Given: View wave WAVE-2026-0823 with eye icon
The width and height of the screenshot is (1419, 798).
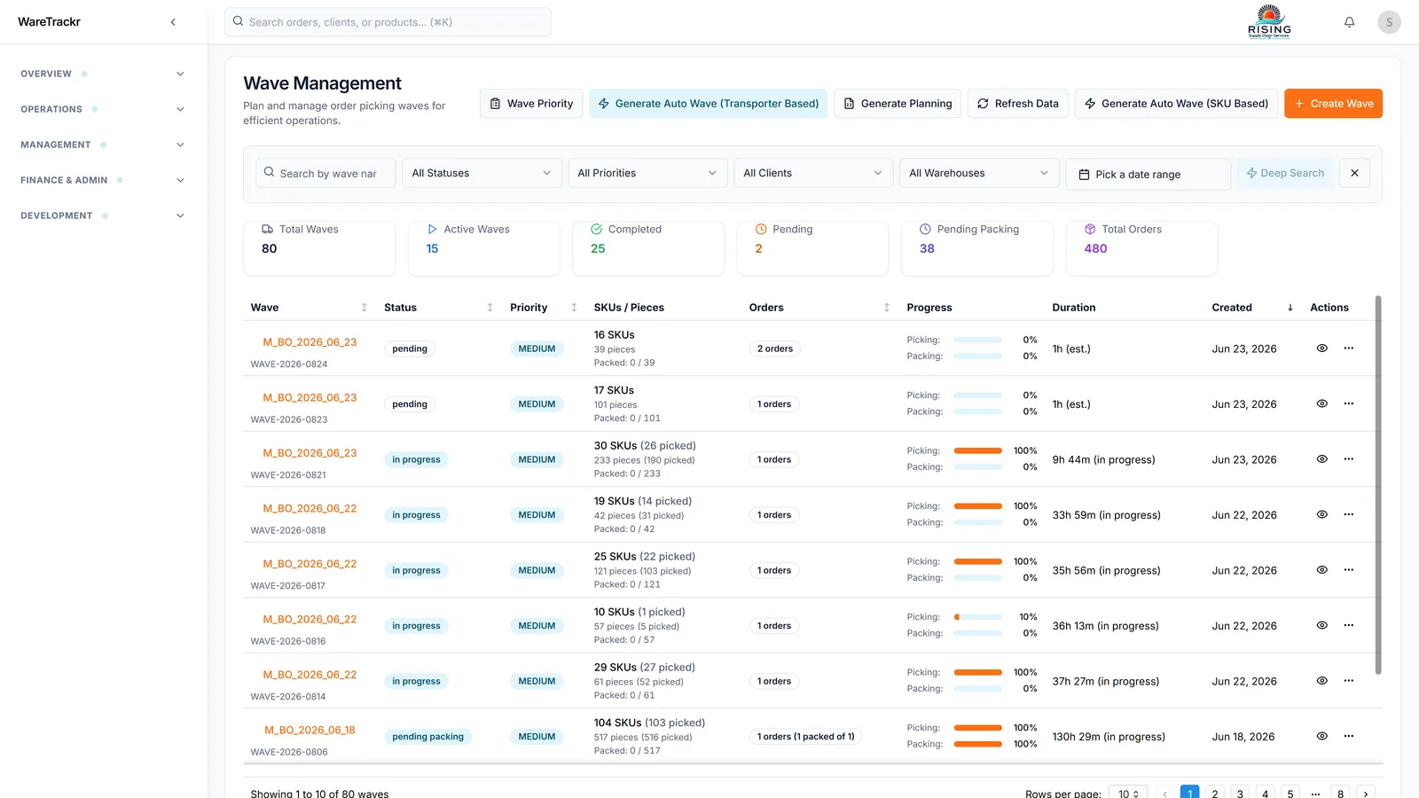Looking at the screenshot, I should click(x=1321, y=403).
